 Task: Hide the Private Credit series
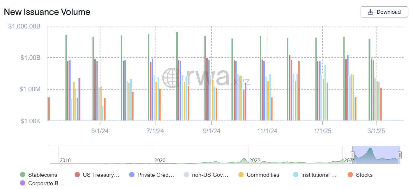152,175
